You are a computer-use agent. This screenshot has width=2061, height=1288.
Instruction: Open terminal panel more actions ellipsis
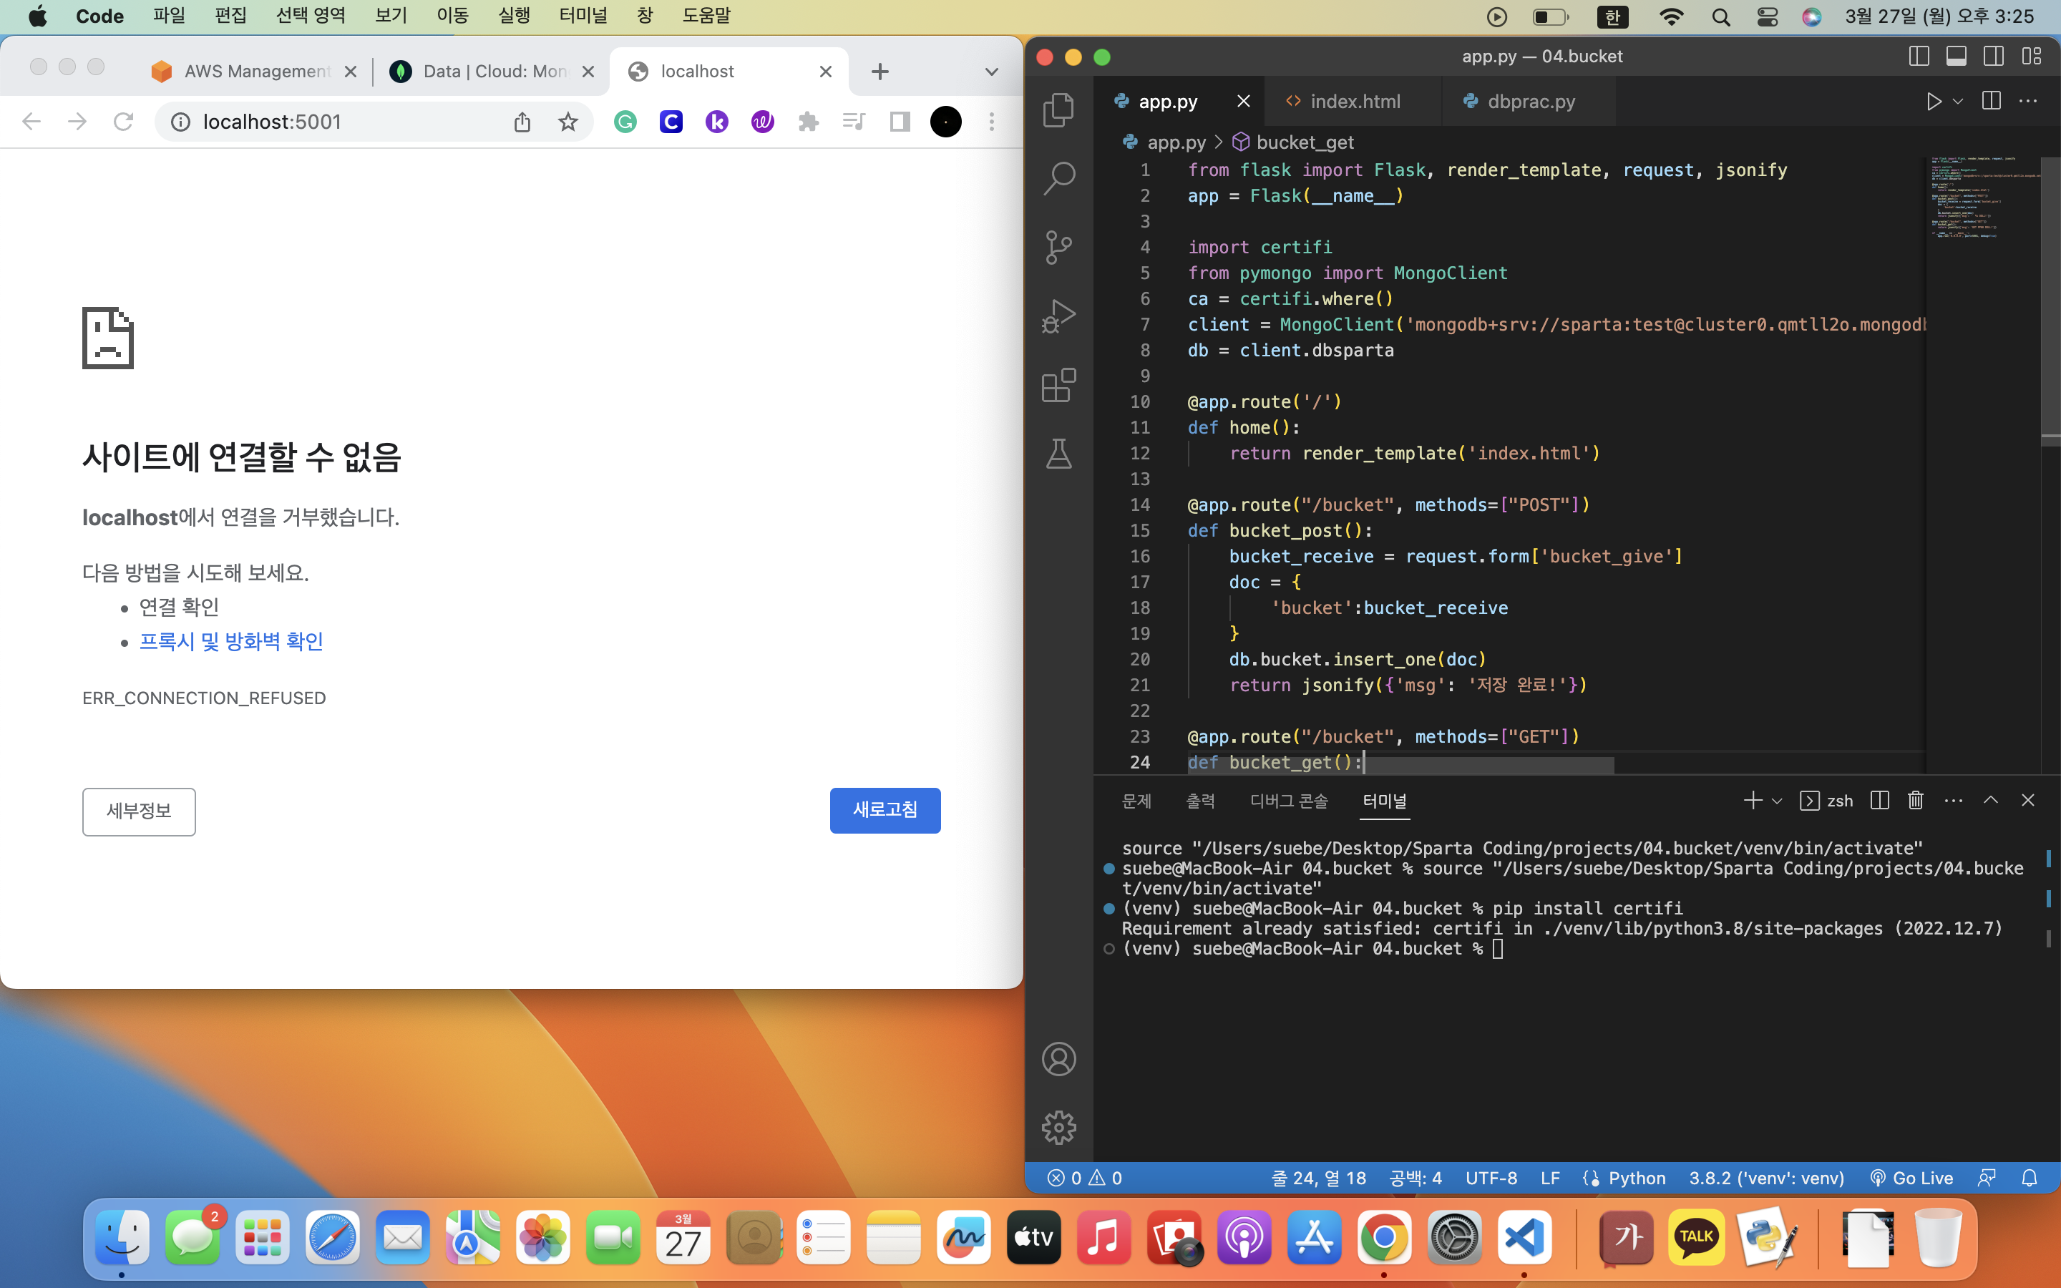point(1954,800)
